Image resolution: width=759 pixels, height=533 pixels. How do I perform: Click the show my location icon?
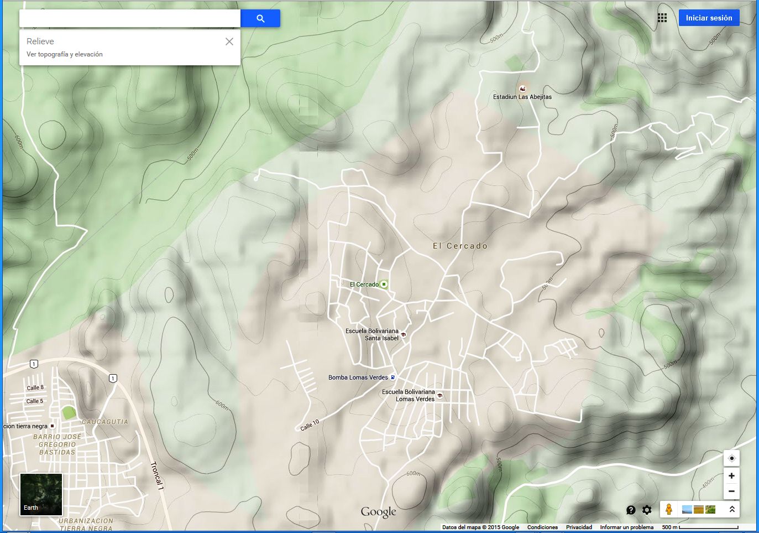731,458
